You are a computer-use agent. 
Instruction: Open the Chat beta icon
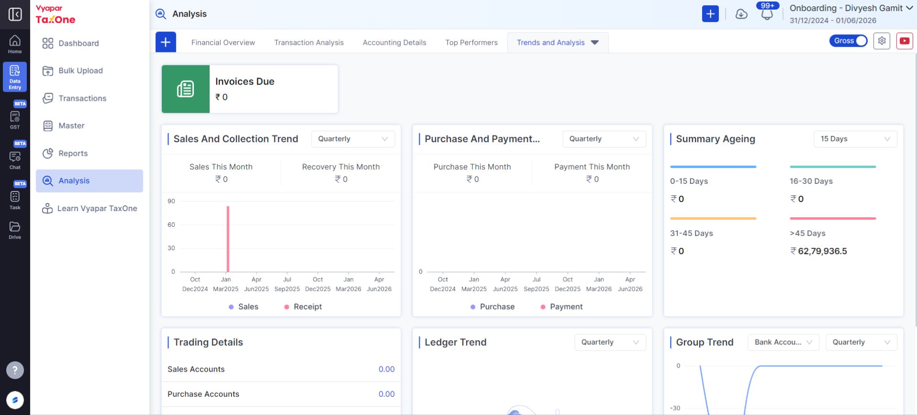pos(15,160)
